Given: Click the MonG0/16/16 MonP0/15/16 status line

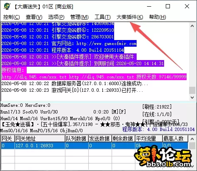Looking at the screenshot, I should pos(42,131).
